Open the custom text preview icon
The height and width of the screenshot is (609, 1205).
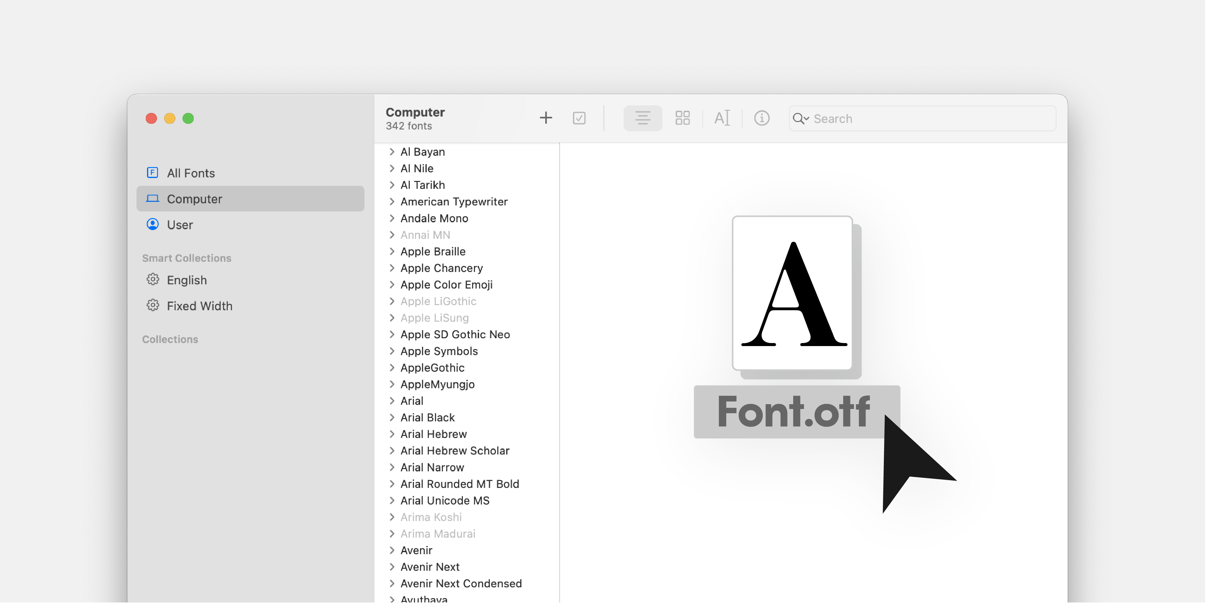(x=722, y=118)
